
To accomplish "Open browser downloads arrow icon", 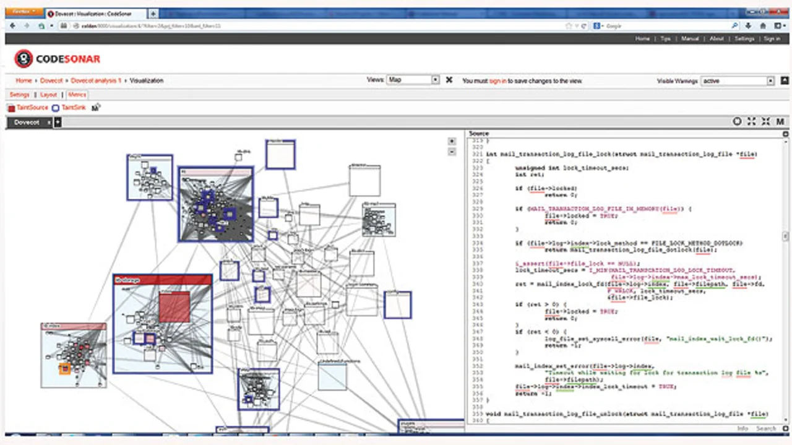I will (749, 26).
